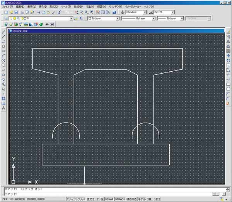Expand the Standard text style dropdown
The height and width of the screenshot is (202, 232).
coord(145,12)
